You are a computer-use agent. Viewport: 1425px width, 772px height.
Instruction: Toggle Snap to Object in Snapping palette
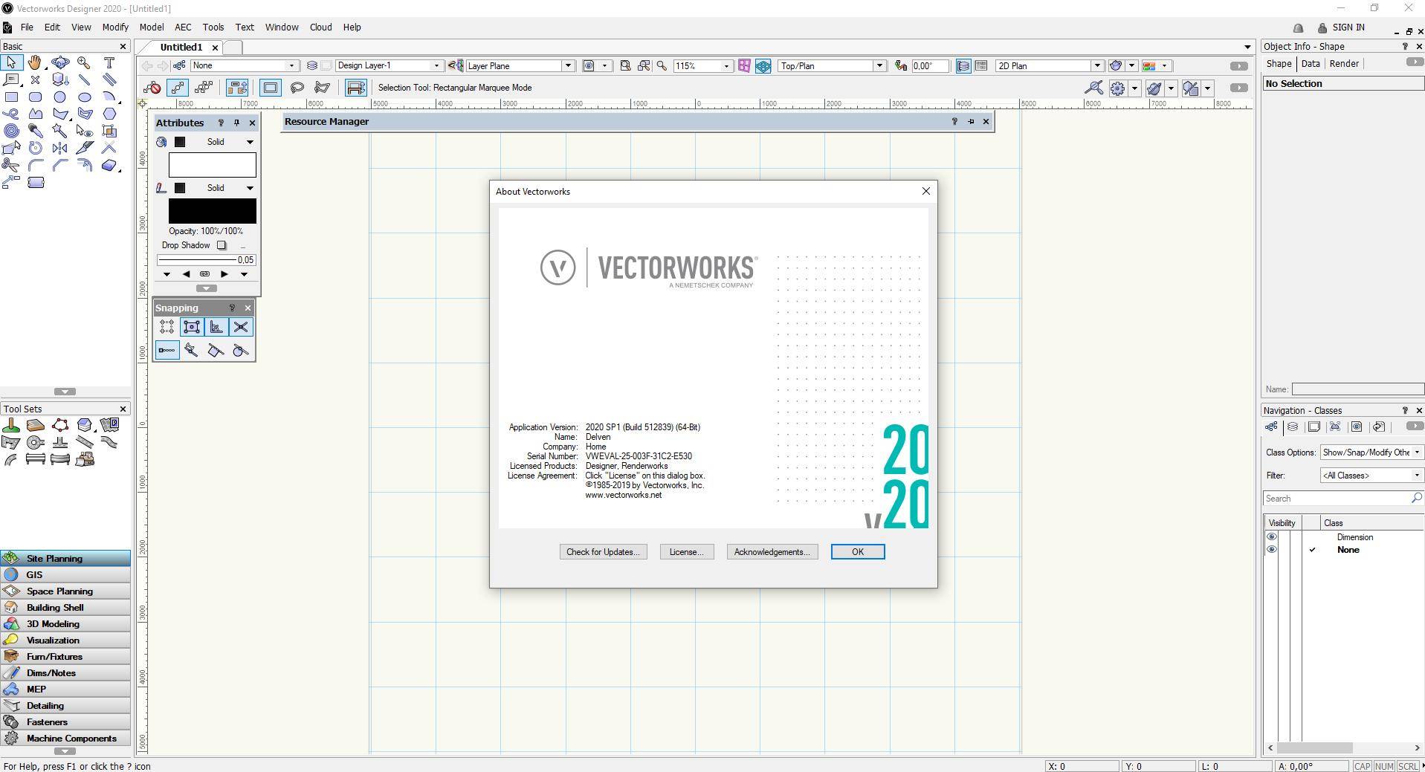click(x=192, y=327)
